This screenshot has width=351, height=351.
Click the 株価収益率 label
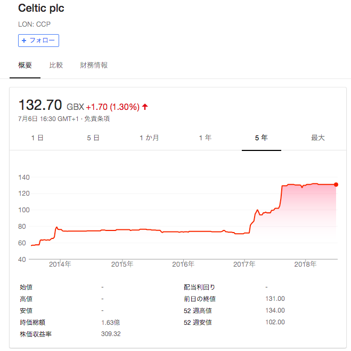click(x=36, y=334)
